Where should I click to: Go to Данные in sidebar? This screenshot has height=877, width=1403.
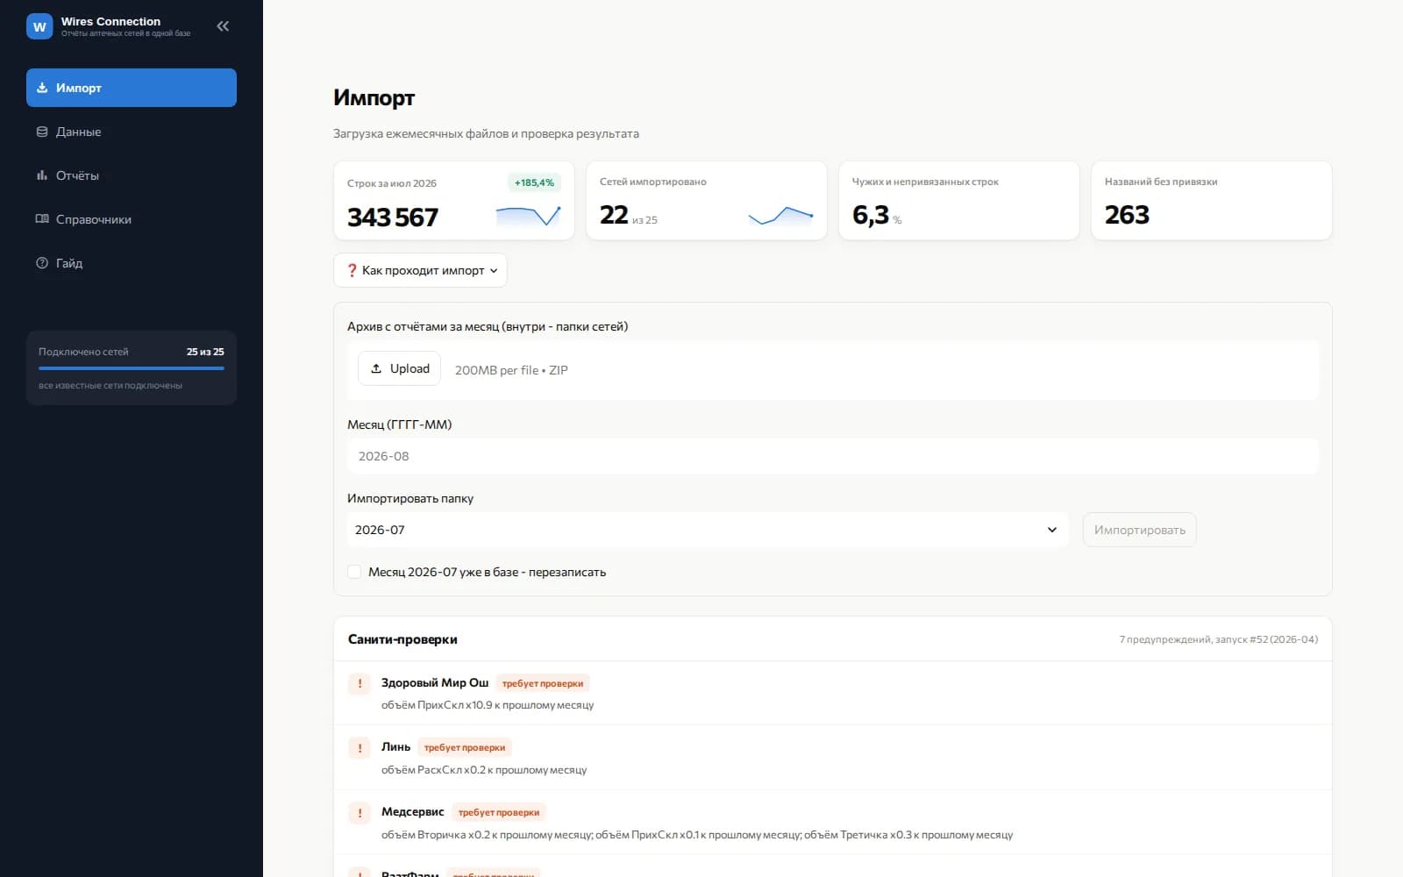click(x=132, y=132)
